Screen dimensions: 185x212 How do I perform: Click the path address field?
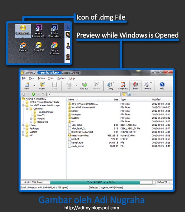[x=84, y=94]
